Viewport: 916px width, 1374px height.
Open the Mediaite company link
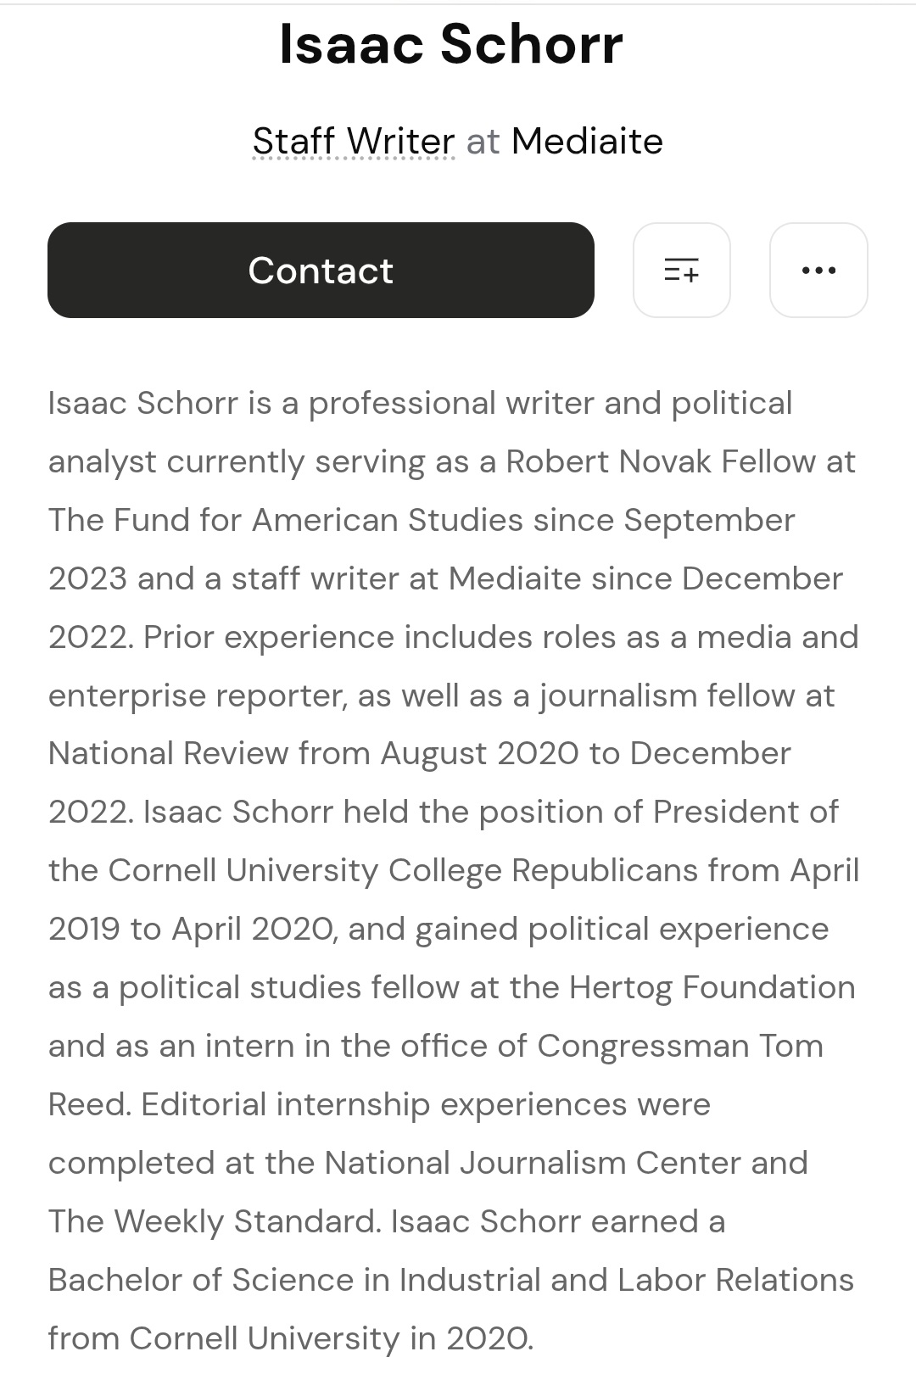coord(587,141)
